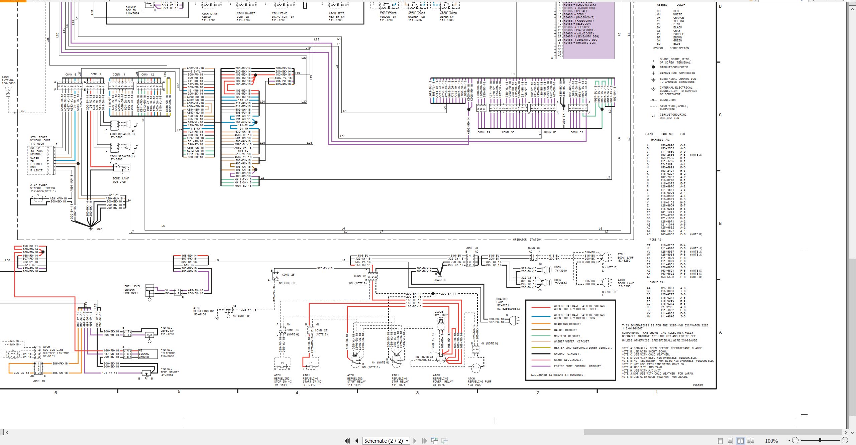This screenshot has width=856, height=445.
Task: Click 'ALL DASHED LINES ARE ATTACHMENTS.' text
Action: point(557,375)
